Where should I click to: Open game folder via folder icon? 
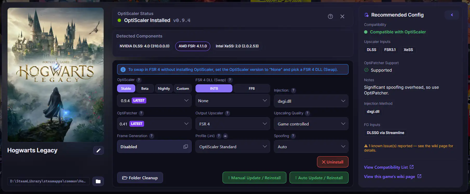[x=98, y=181]
